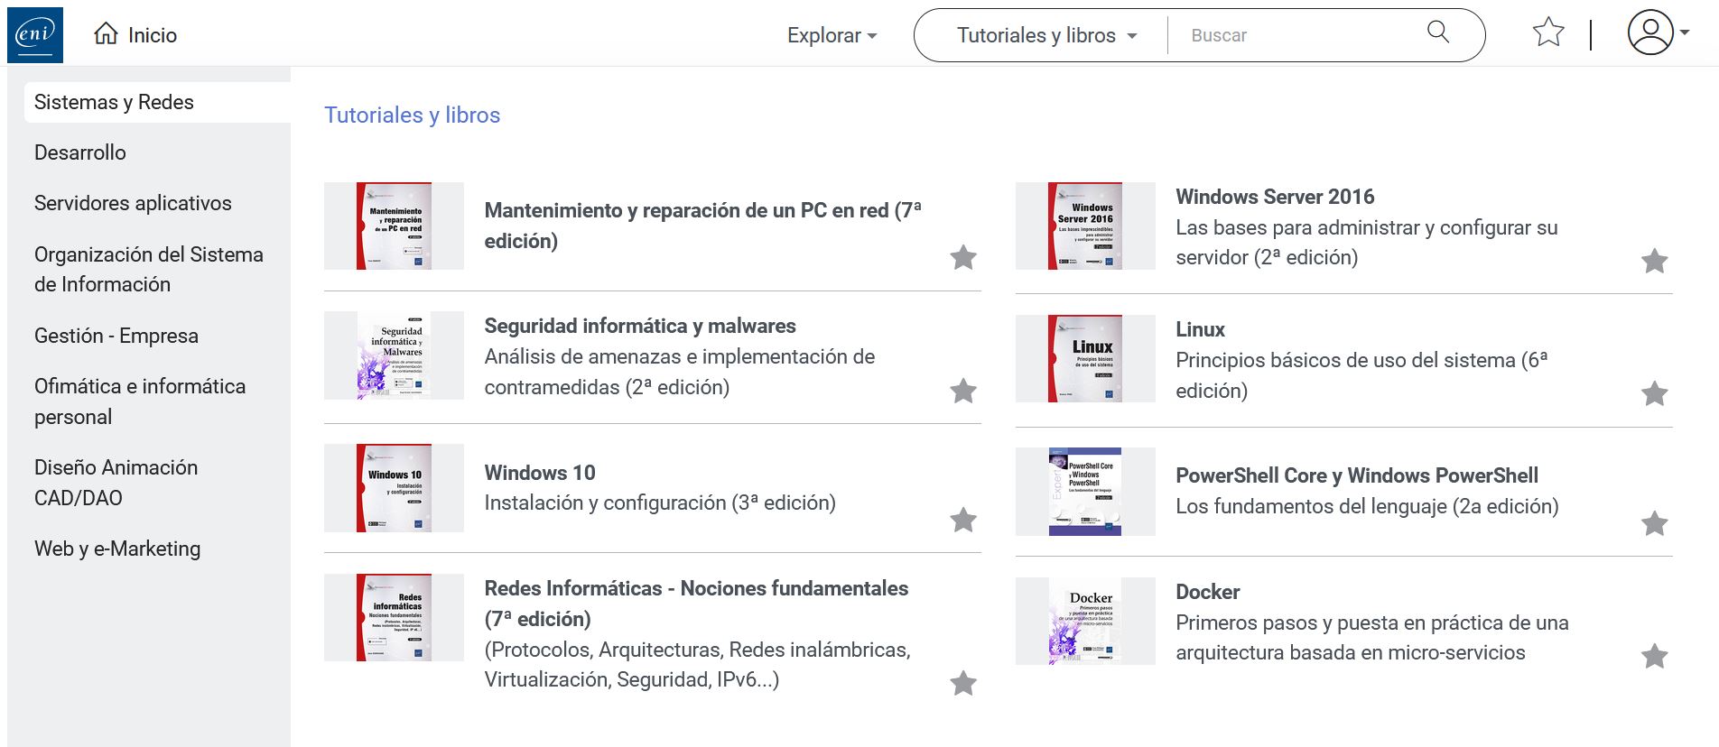Viewport: 1719px width, 747px height.
Task: Click the home icon beside Inicio
Action: click(106, 34)
